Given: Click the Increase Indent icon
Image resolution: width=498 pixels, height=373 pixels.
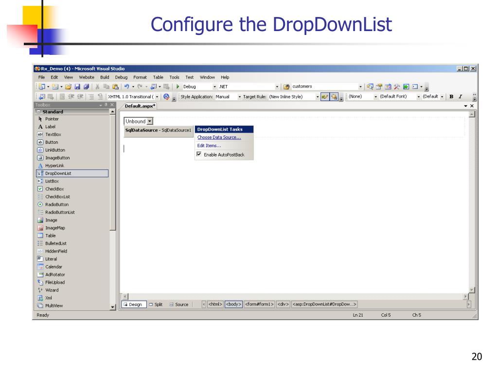Looking at the screenshot, I should (x=80, y=97).
